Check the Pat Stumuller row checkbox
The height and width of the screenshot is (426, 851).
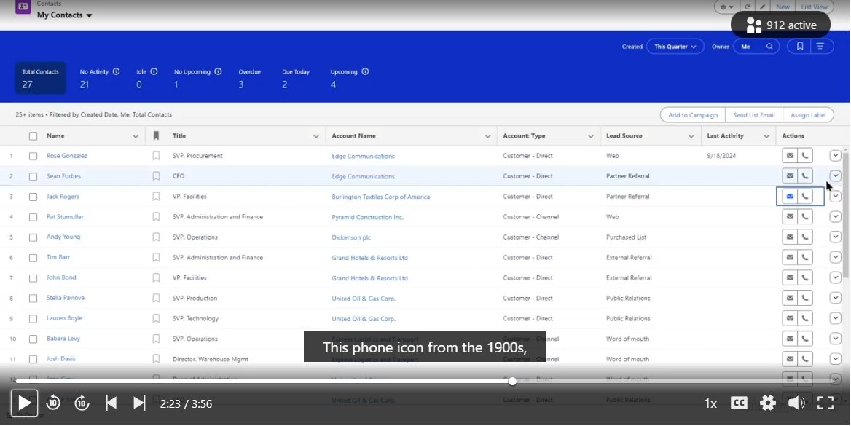tap(33, 217)
